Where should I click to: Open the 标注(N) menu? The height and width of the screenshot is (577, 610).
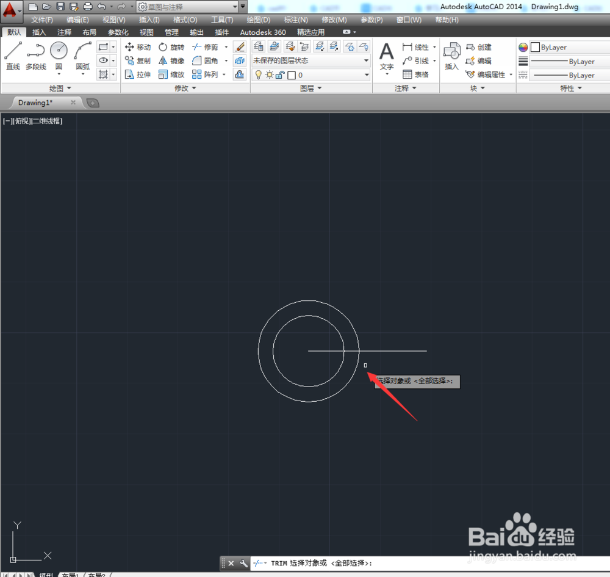coord(296,20)
